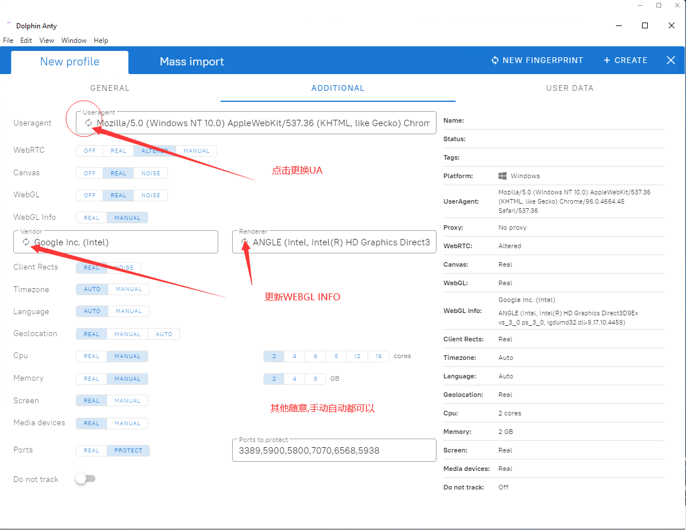The width and height of the screenshot is (686, 530).
Task: Set WebGL Info to Real
Action: pos(91,218)
